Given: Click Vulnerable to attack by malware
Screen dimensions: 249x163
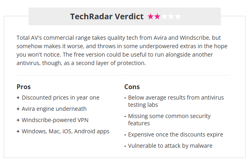Looking at the screenshot, I should click(170, 146).
